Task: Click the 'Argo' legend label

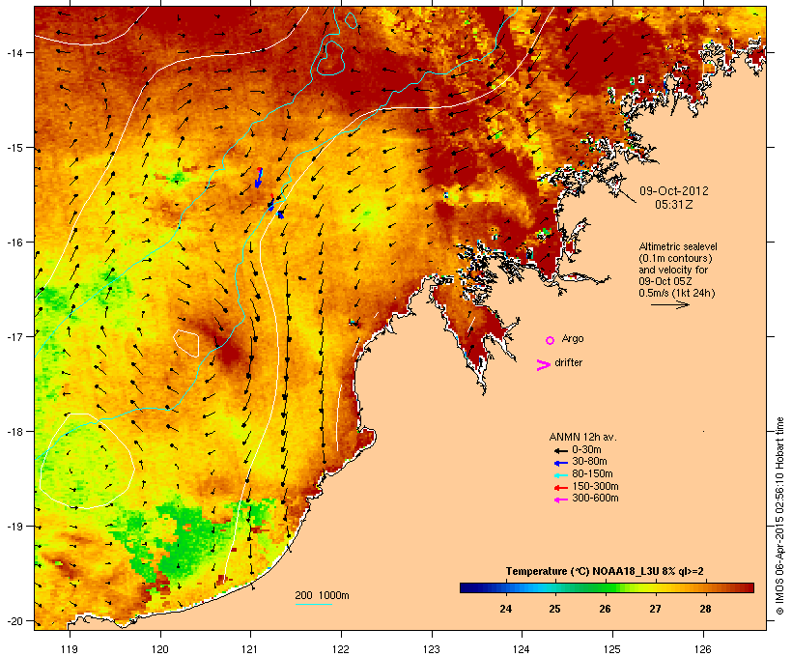Action: click(x=573, y=338)
